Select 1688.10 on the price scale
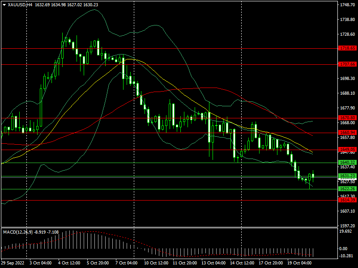Viewport: 358px width, 268px height. (x=348, y=93)
